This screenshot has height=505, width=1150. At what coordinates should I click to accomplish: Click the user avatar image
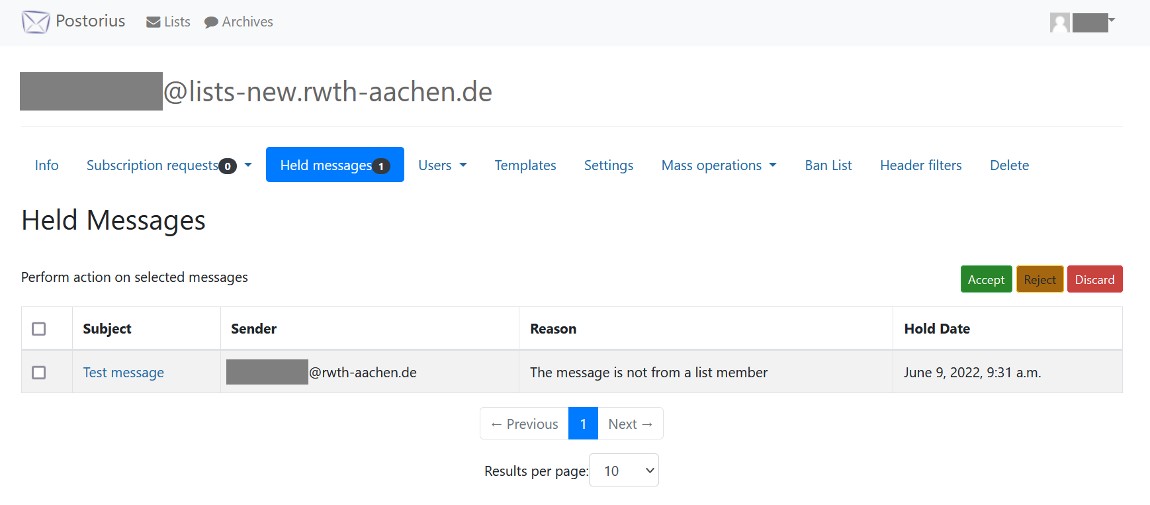pyautogui.click(x=1059, y=23)
